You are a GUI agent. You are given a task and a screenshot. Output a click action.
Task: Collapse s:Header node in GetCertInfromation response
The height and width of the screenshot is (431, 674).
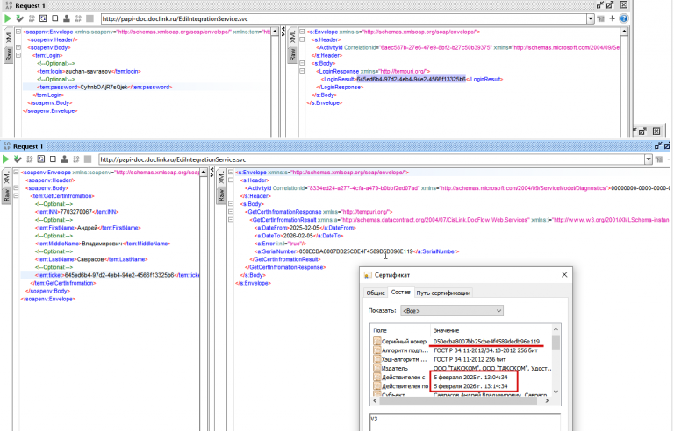click(231, 180)
